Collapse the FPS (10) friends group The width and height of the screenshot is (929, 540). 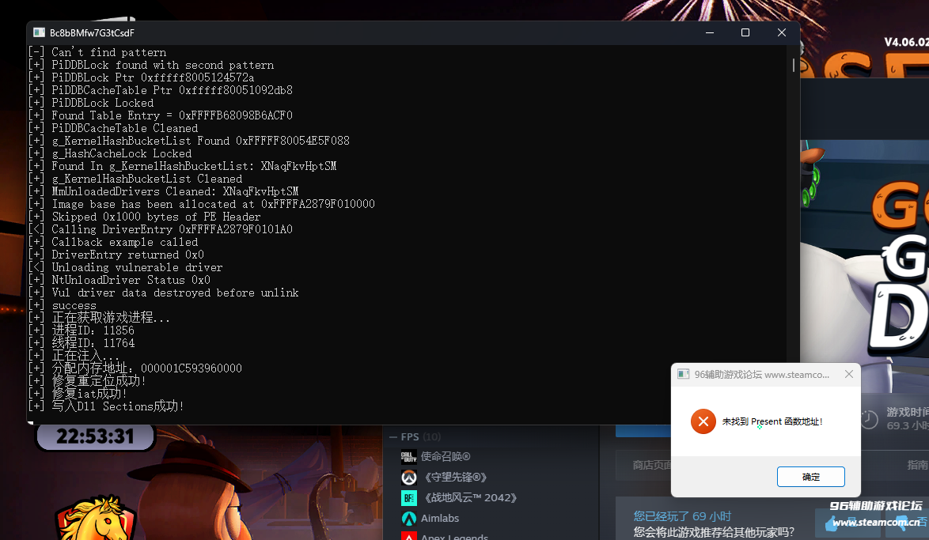click(393, 436)
